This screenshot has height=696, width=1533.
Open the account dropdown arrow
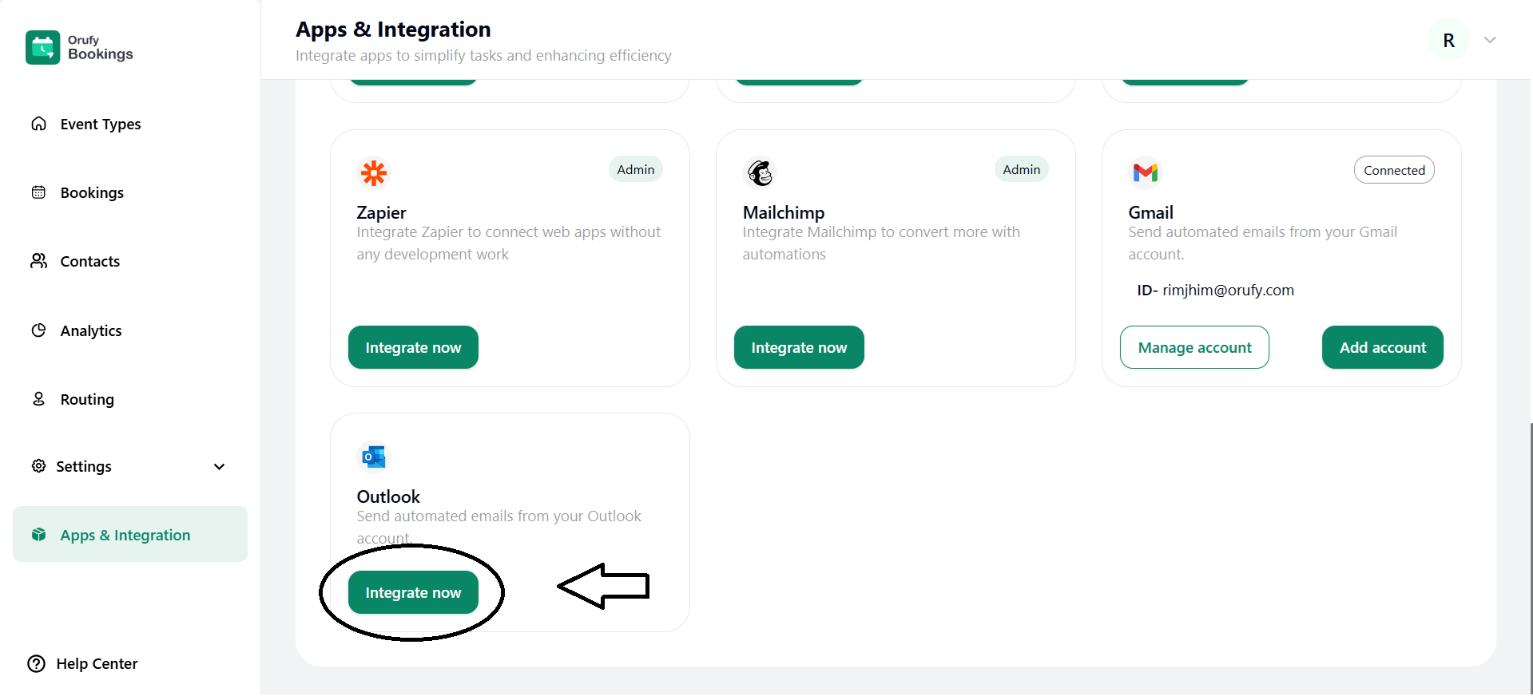tap(1490, 40)
